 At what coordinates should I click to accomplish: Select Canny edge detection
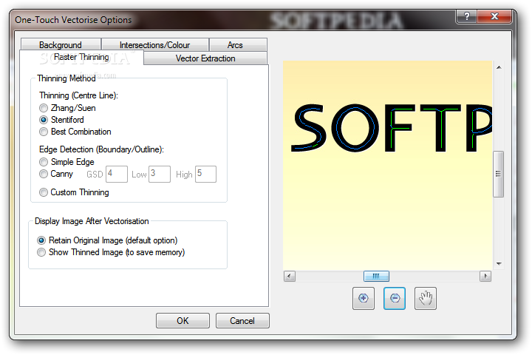pos(56,174)
